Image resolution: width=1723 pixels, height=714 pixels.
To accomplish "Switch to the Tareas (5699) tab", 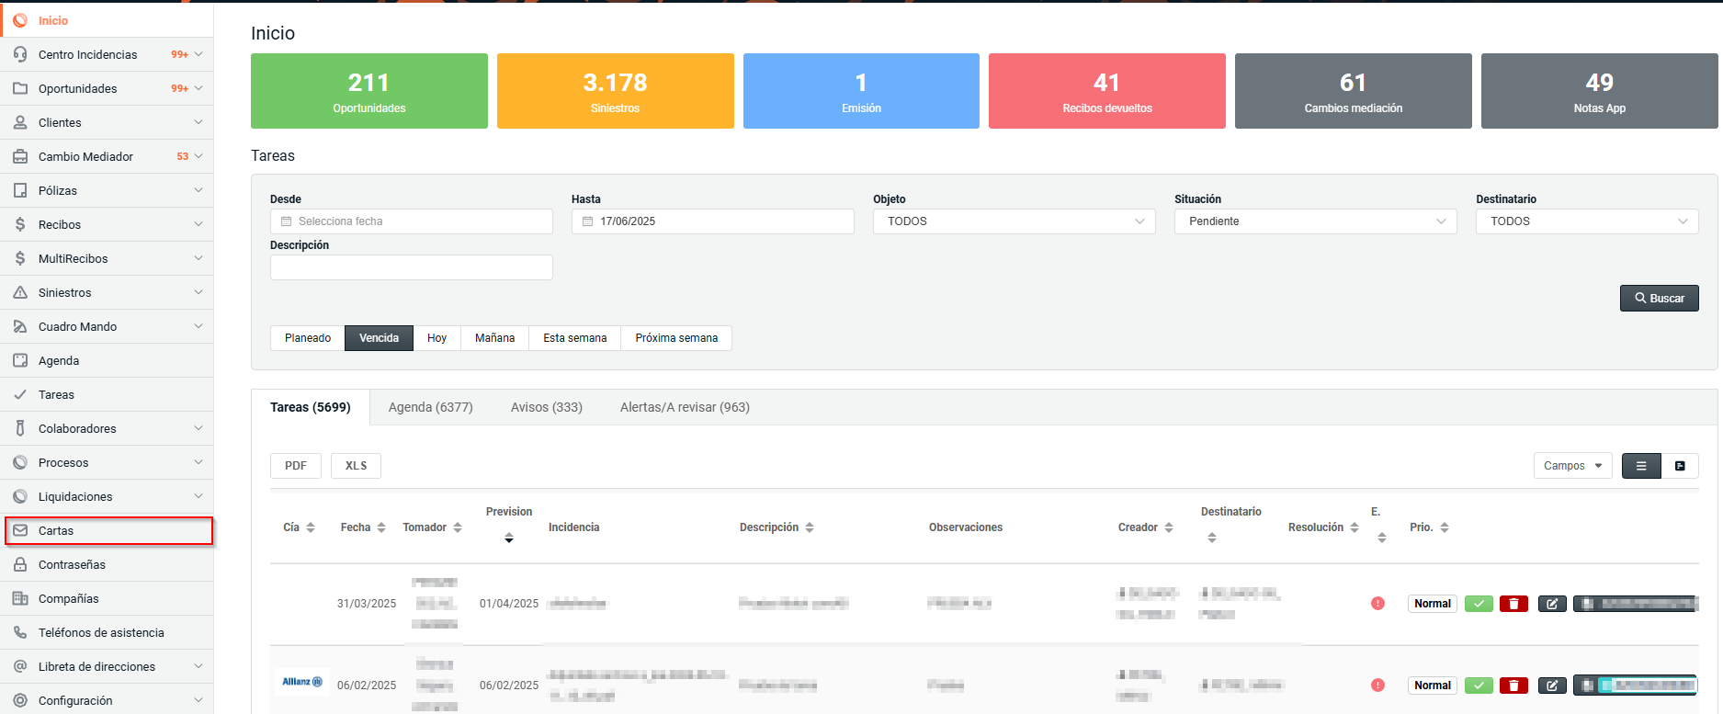I will pos(311,407).
